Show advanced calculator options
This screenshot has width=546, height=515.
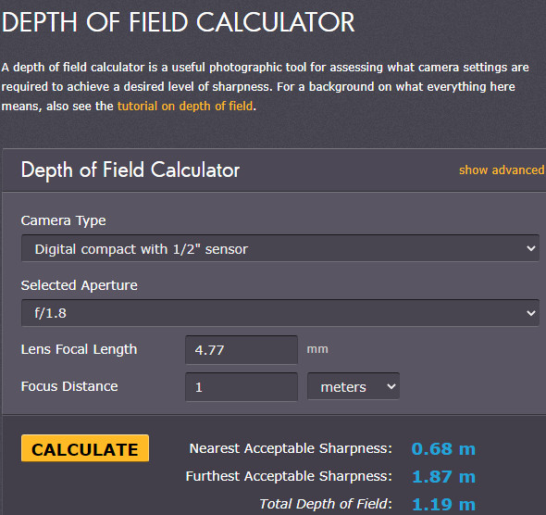click(502, 170)
